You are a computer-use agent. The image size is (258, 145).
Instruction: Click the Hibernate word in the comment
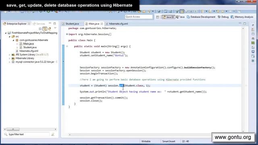point(172,80)
